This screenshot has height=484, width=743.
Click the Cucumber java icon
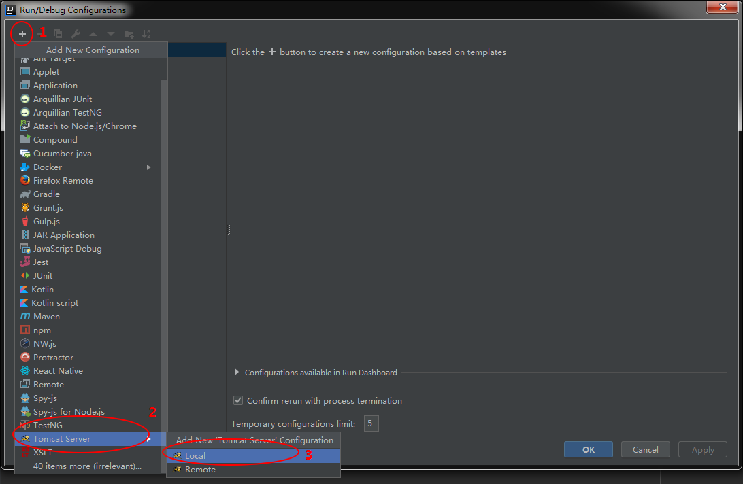[25, 154]
